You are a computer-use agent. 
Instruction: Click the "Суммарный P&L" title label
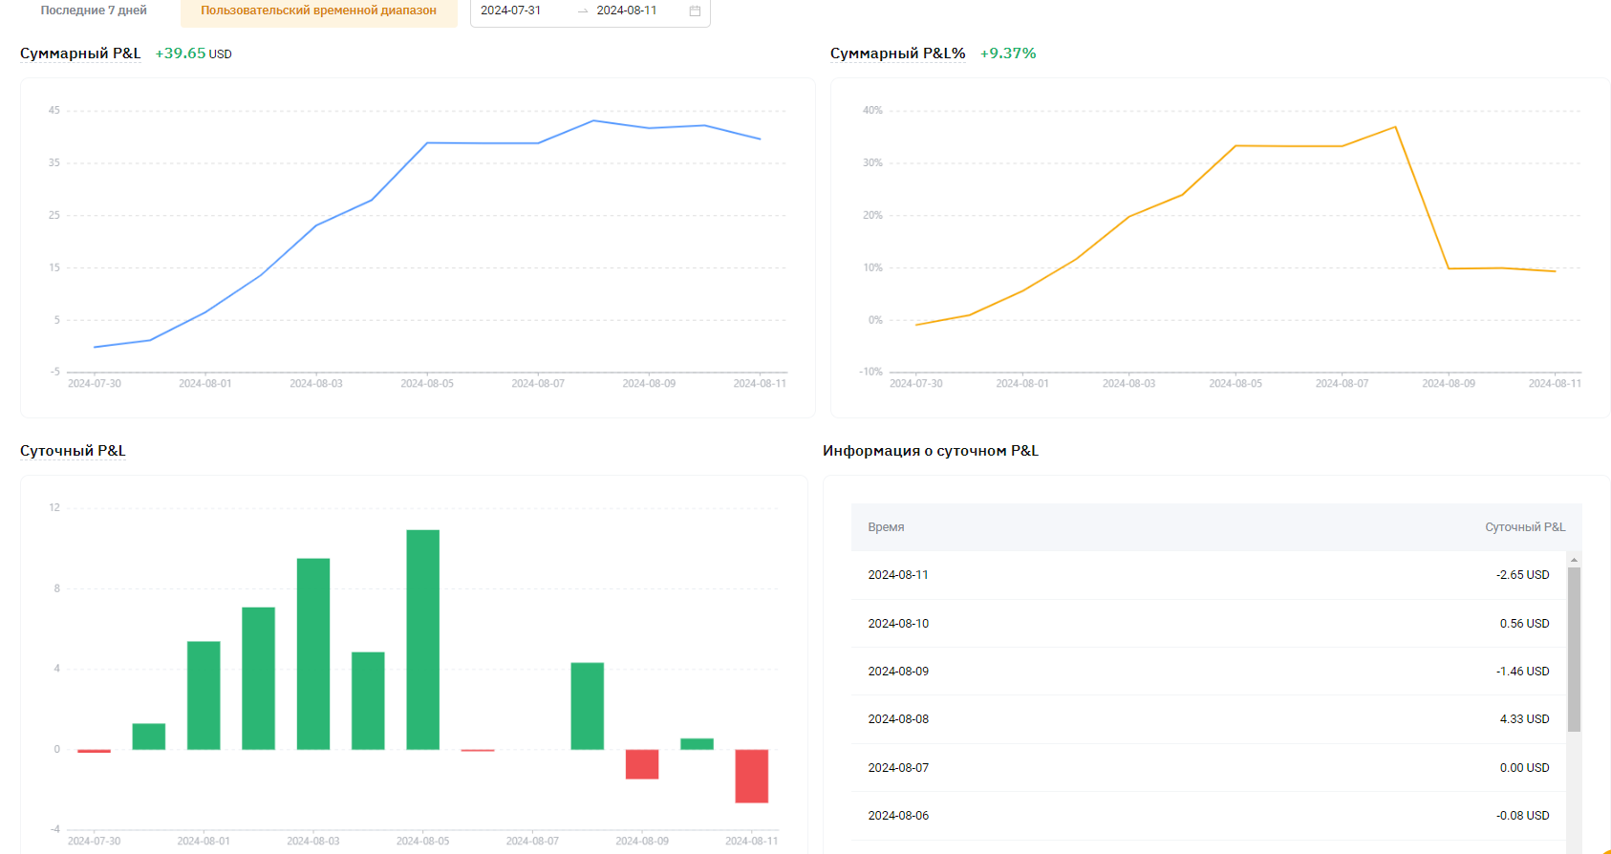tap(80, 53)
